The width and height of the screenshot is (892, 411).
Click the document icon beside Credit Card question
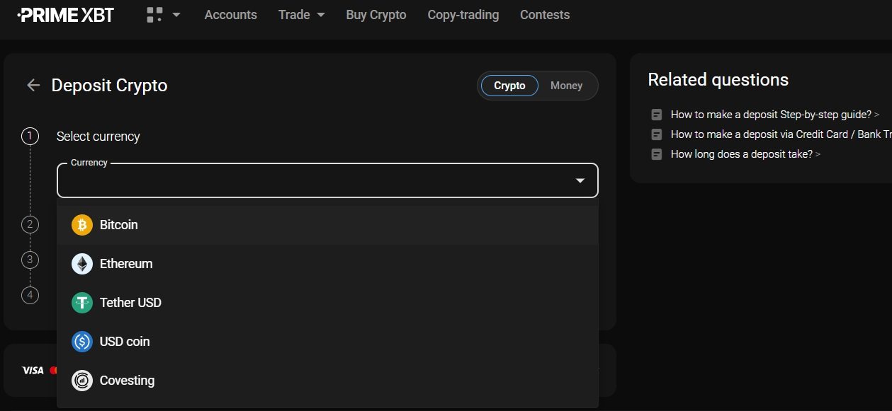(x=657, y=134)
